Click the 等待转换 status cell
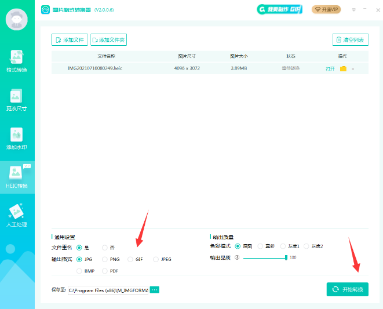 click(x=291, y=68)
